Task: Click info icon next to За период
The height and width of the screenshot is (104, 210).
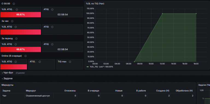Action: pos(16,38)
